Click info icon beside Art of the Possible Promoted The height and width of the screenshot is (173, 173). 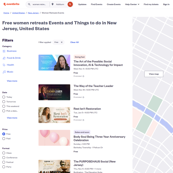coord(83,76)
